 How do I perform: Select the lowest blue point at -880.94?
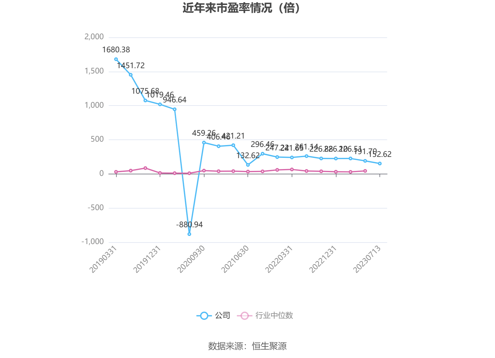189,234
